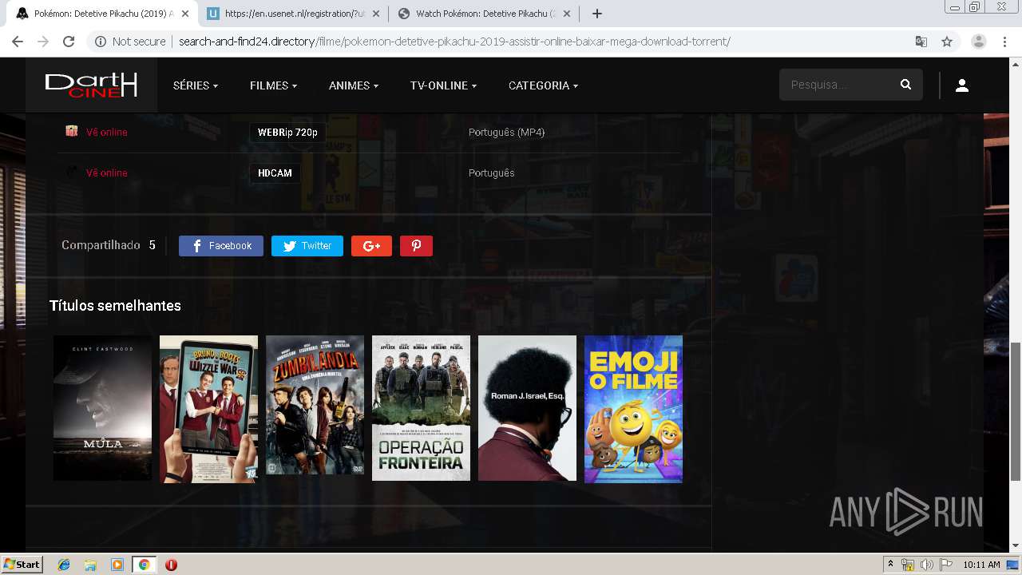Share on Twitter button

click(x=307, y=246)
